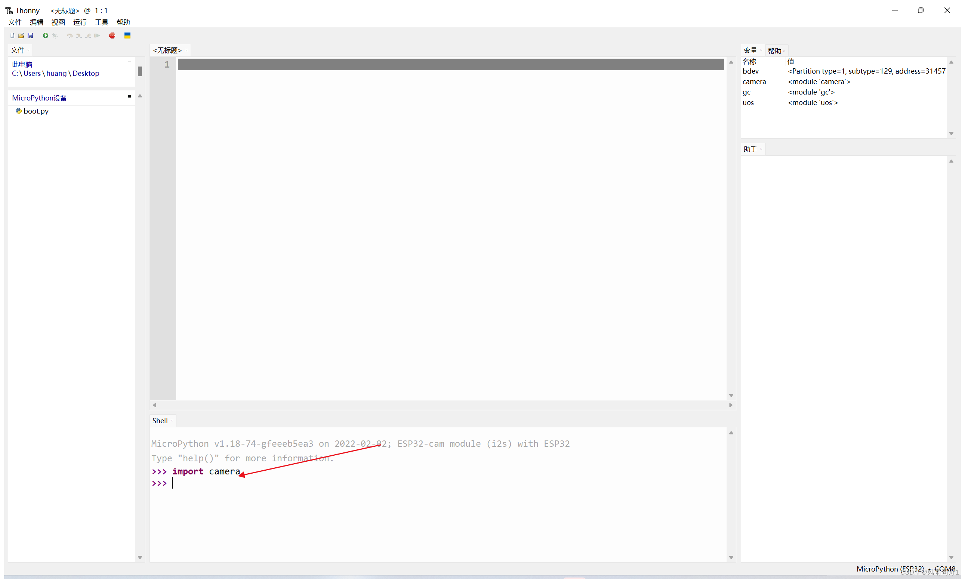Click the Stop button icon

112,35
